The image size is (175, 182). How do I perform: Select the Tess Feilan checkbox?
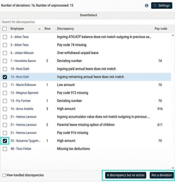[x=5, y=149]
